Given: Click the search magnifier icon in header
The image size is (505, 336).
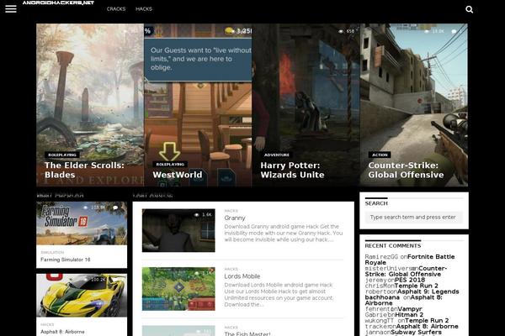Looking at the screenshot, I should 470,9.
